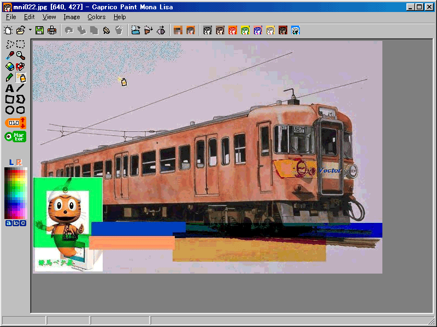437x327 pixels.
Task: Expand the Open file dropdown arrow
Action: pos(30,31)
